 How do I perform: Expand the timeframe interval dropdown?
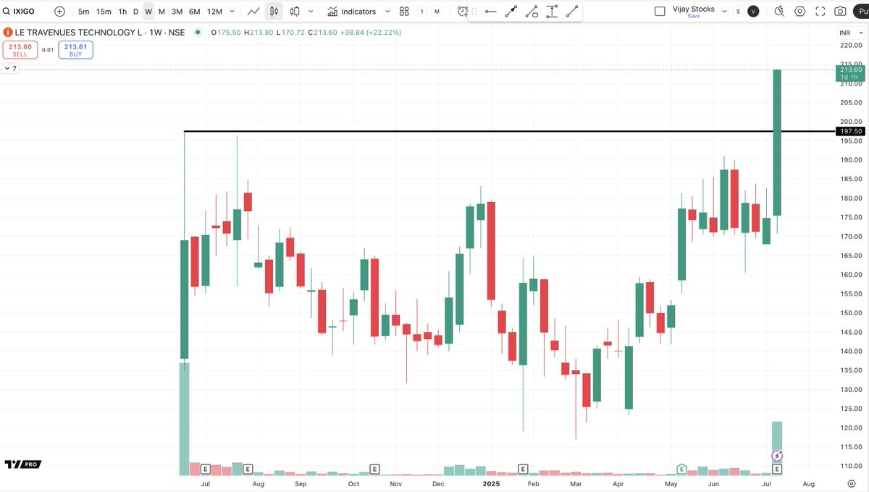pyautogui.click(x=232, y=12)
